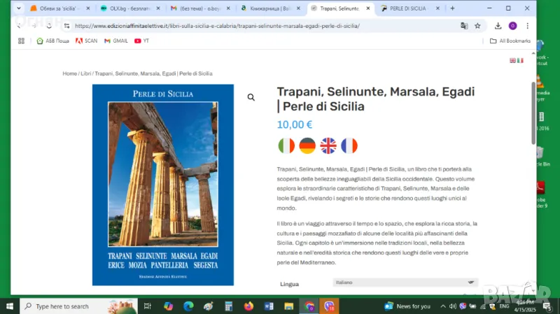The image size is (560, 314).
Task: Go to Home breadcrumb link
Action: pyautogui.click(x=69, y=73)
